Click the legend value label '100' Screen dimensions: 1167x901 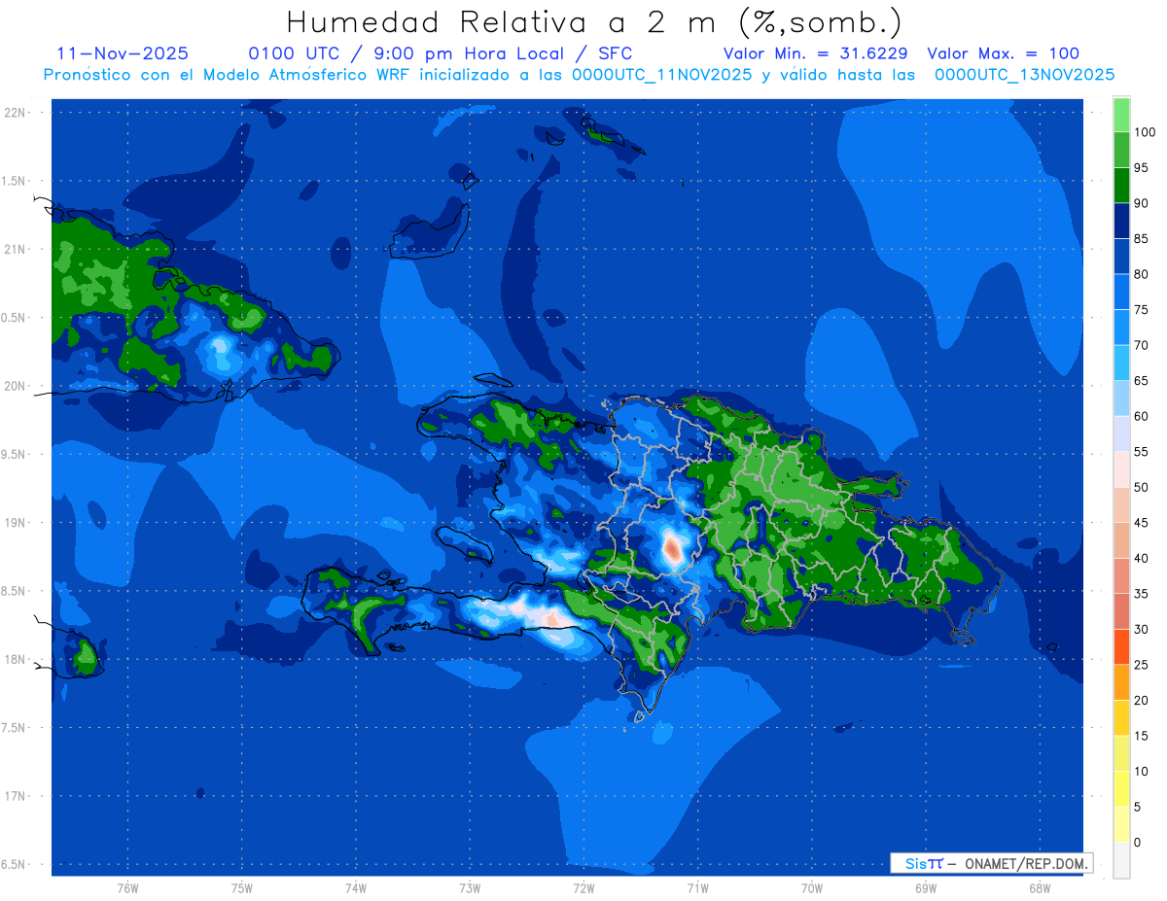coord(1144,132)
